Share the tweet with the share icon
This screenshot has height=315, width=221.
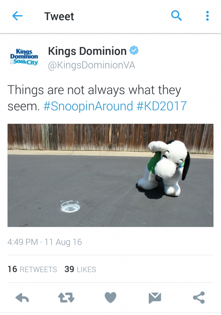[x=199, y=298]
